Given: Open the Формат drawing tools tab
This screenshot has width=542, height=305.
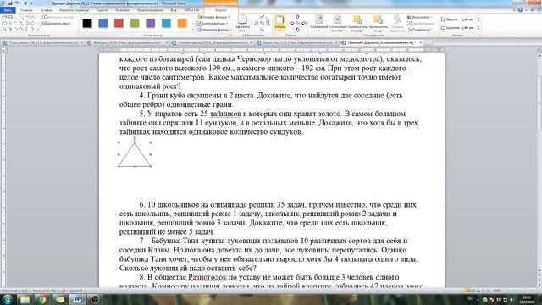Looking at the screenshot, I should (x=221, y=10).
